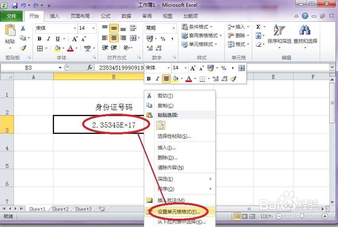Toggle Bold in the ribbon font group
Image resolution: width=338 pixels, height=227 pixels.
click(39, 39)
